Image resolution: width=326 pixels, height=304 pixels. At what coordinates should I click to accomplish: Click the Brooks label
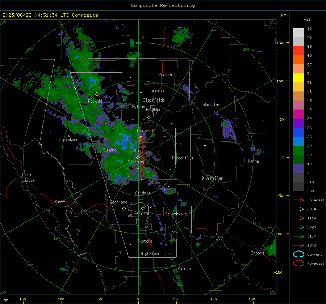coord(258,253)
